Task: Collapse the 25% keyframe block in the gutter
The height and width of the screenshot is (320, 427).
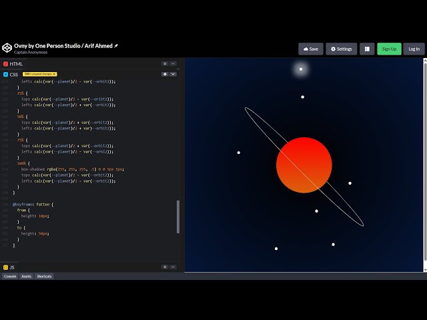Action: coord(11,93)
